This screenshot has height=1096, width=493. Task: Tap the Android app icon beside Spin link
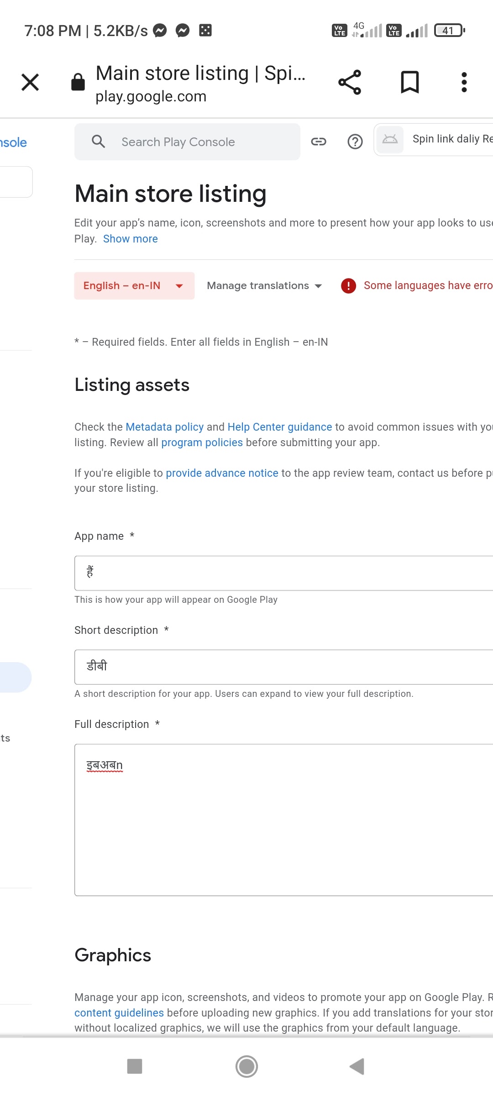coord(390,139)
